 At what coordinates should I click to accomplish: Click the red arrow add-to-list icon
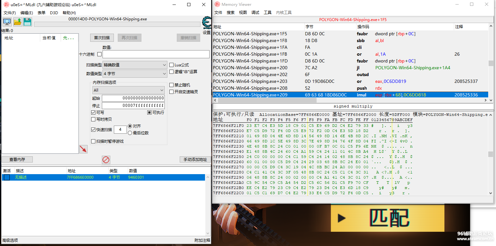(x=83, y=149)
